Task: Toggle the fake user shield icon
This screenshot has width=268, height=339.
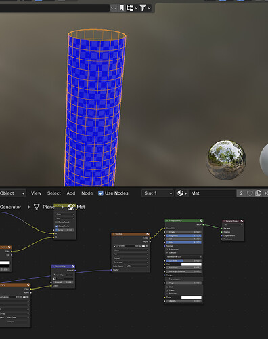Action: 250,193
